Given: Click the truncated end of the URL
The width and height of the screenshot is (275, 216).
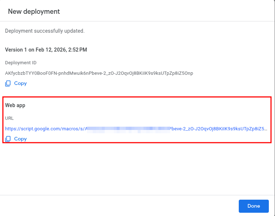Looking at the screenshot, I should point(263,129).
